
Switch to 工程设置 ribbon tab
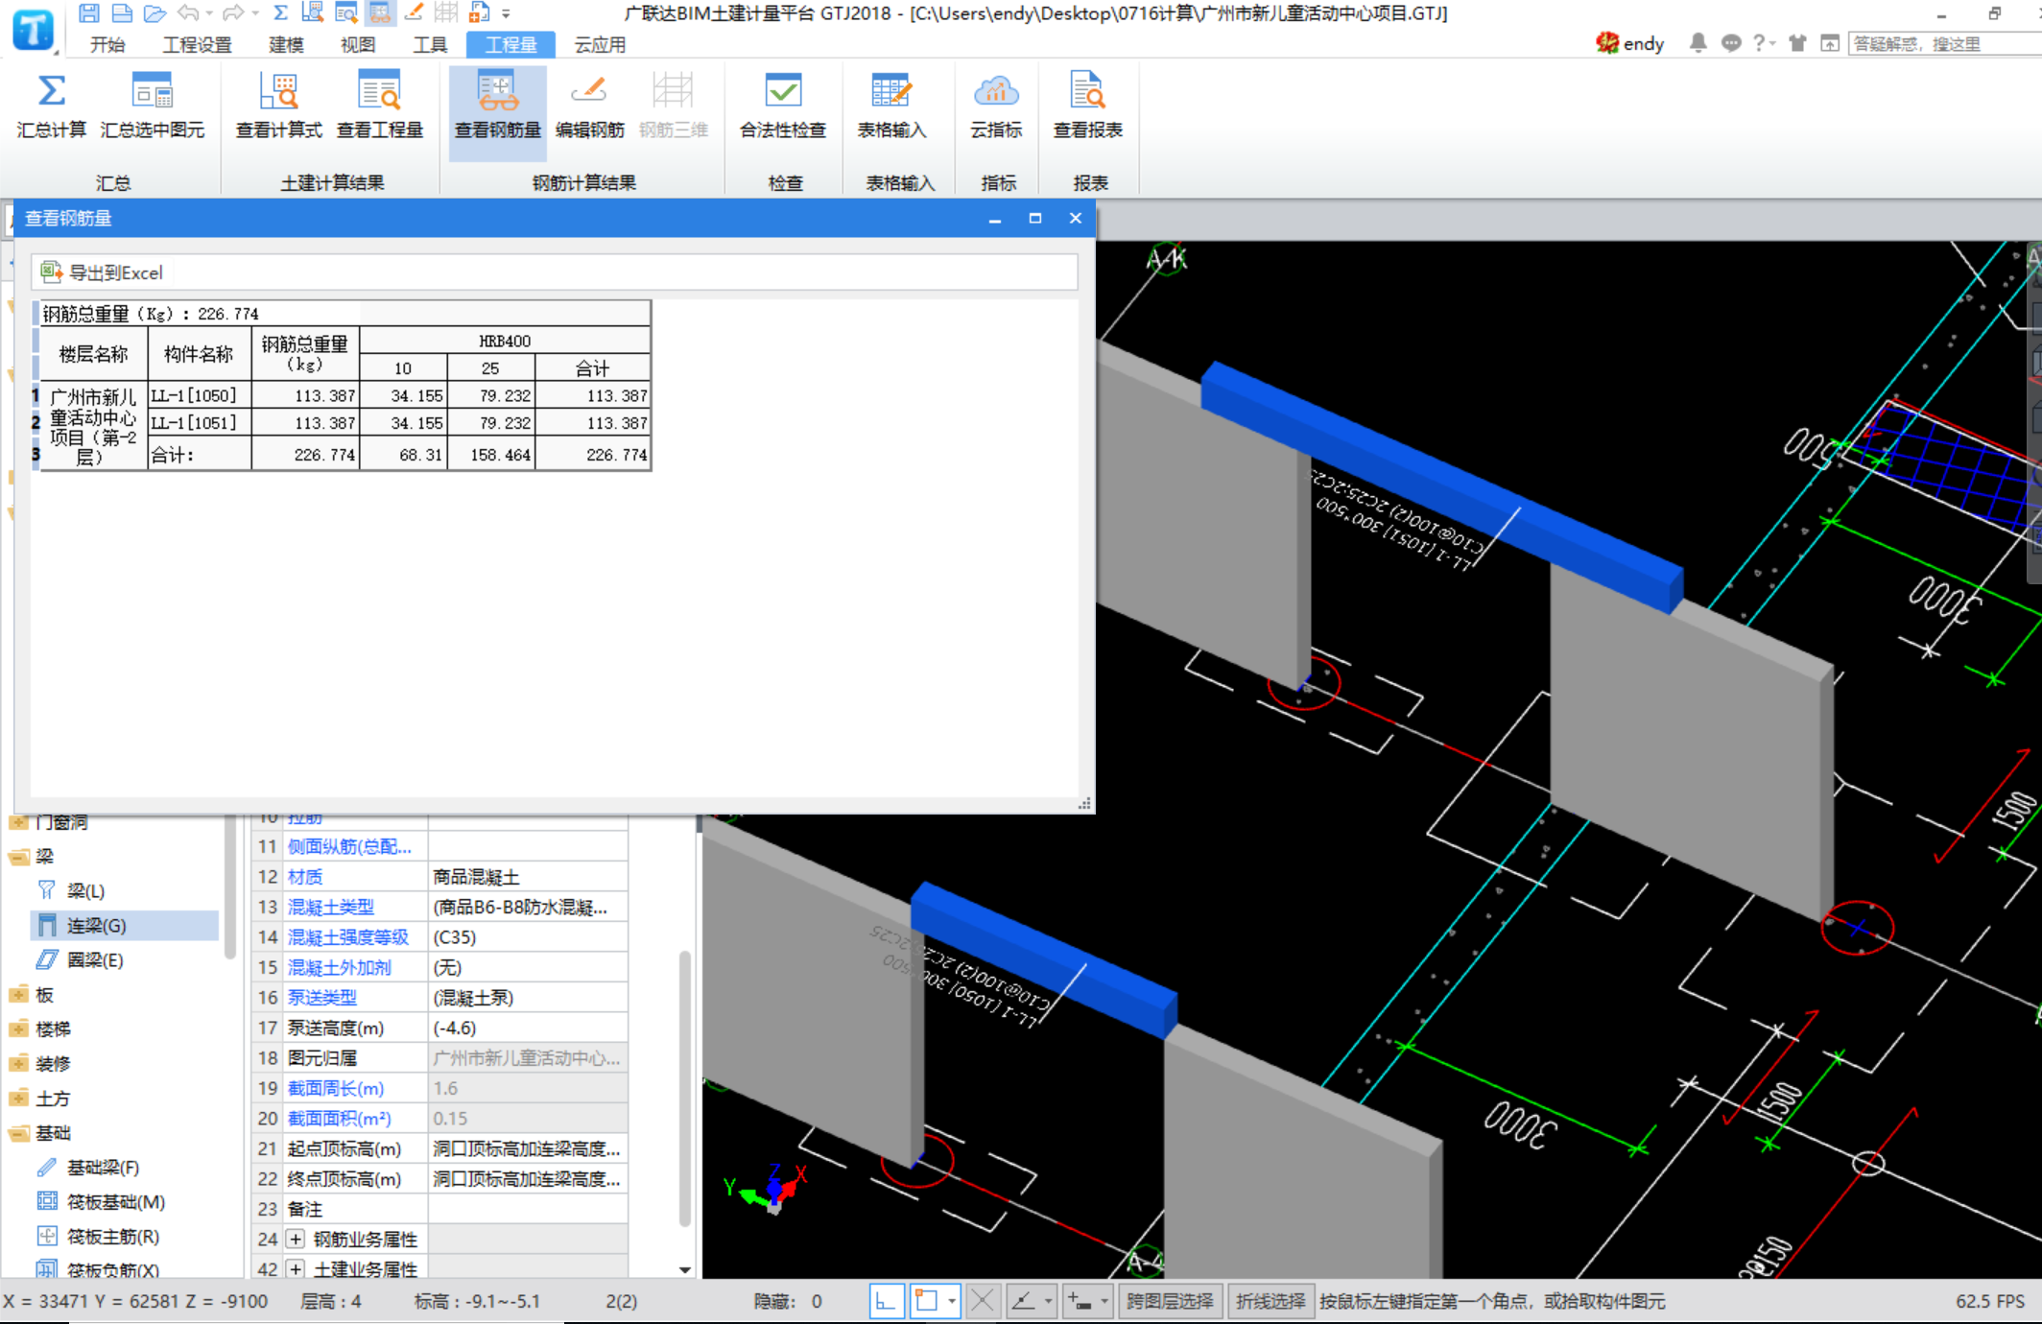[x=197, y=45]
